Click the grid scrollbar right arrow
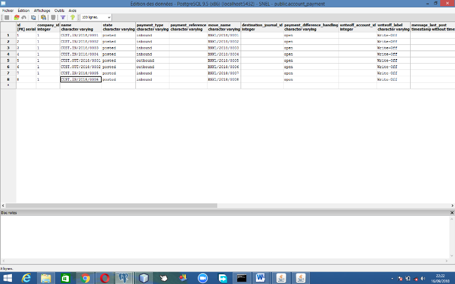 coord(452,206)
